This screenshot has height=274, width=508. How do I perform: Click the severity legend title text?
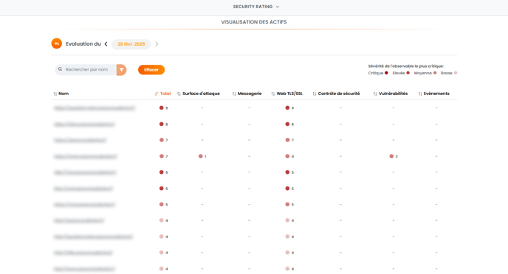pyautogui.click(x=406, y=66)
